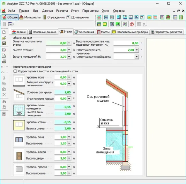Viewport: 186px width, 184px height.
Task: Click the app house icon beside Файл menu
Action: coord(4,11)
